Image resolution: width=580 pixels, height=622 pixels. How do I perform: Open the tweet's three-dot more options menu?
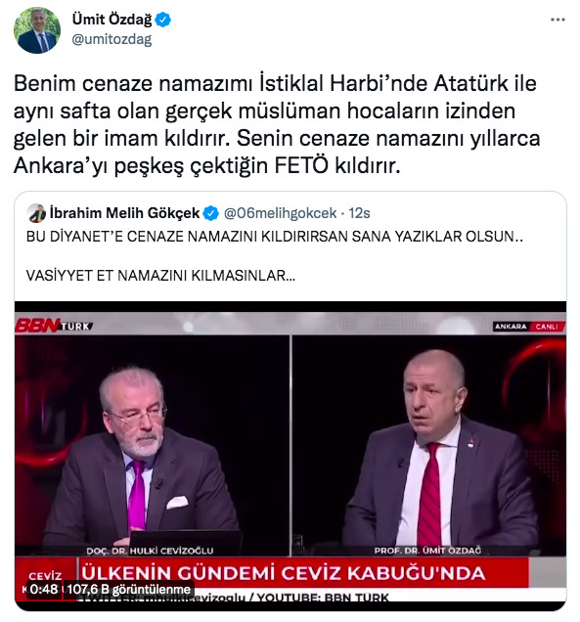558,20
